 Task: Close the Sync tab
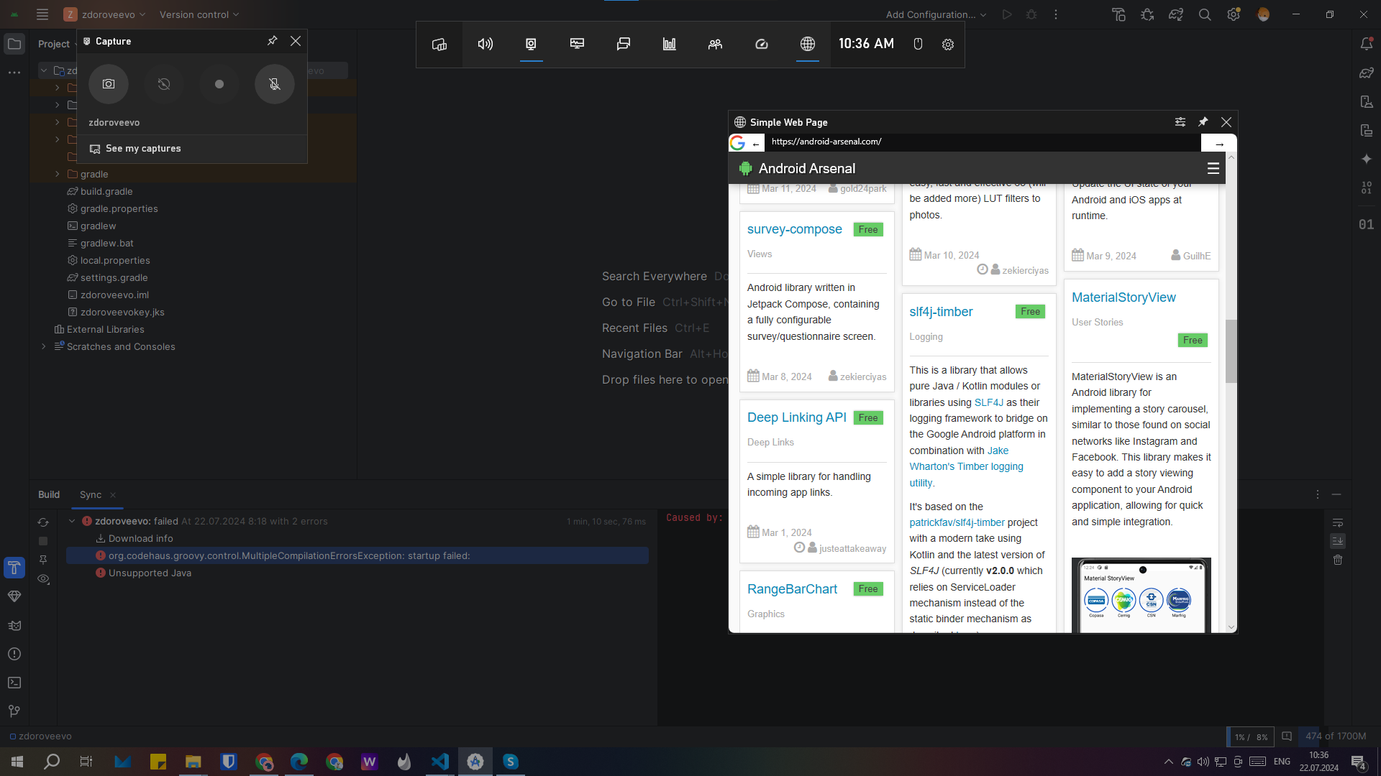113,495
